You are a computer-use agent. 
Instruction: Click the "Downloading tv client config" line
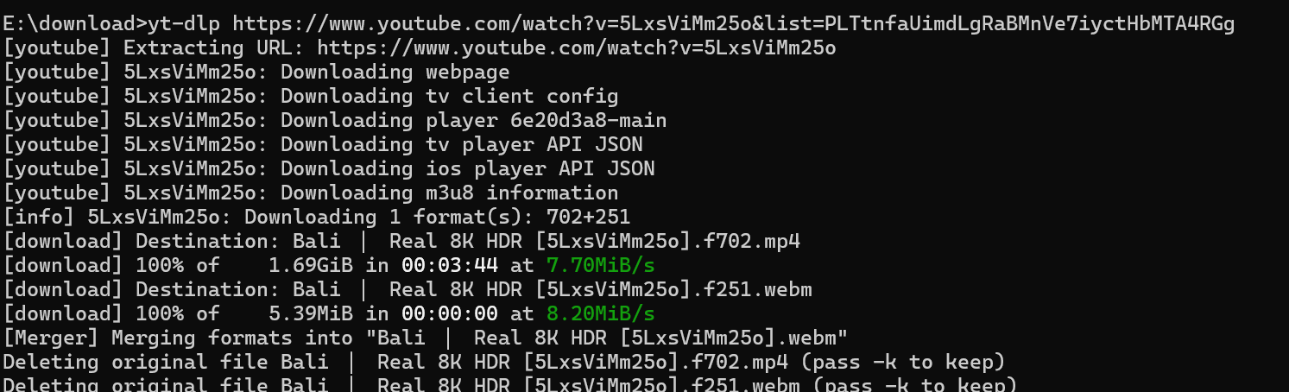coord(311,97)
